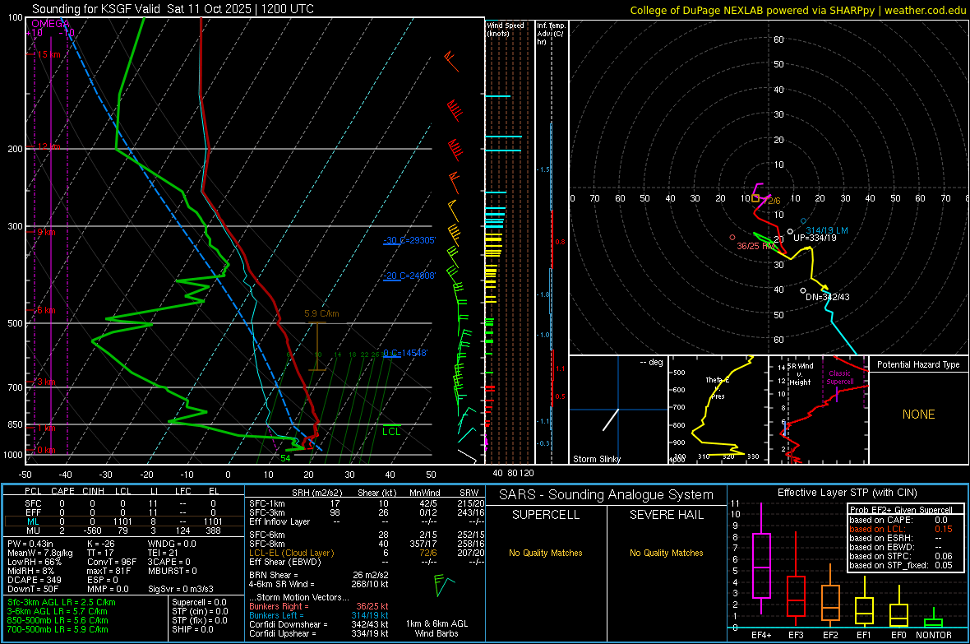Click the 'Supercell = 0.0' composite value
This screenshot has height=644, width=970.
point(199,603)
